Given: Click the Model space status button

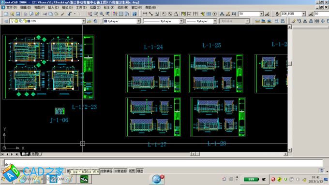Looking at the screenshot, I should click(140, 171).
